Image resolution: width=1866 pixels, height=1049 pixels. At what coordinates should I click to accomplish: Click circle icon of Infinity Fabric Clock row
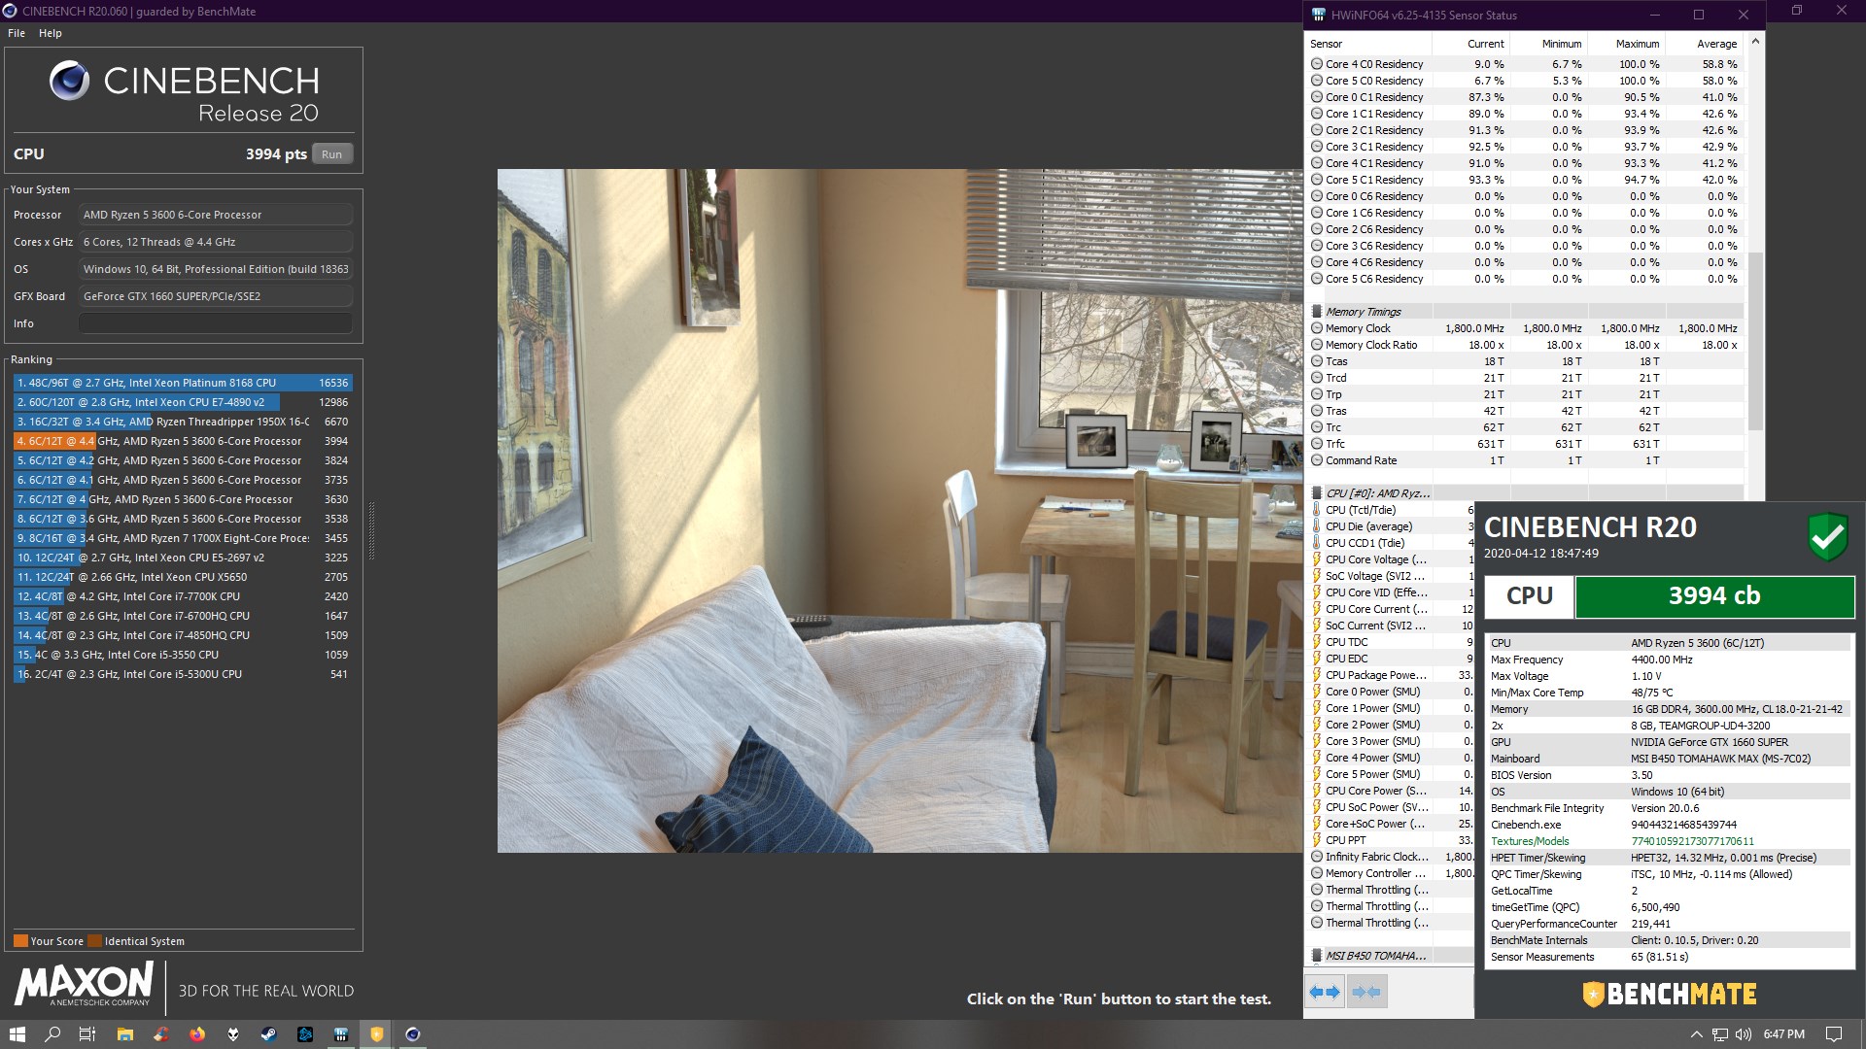pos(1317,857)
